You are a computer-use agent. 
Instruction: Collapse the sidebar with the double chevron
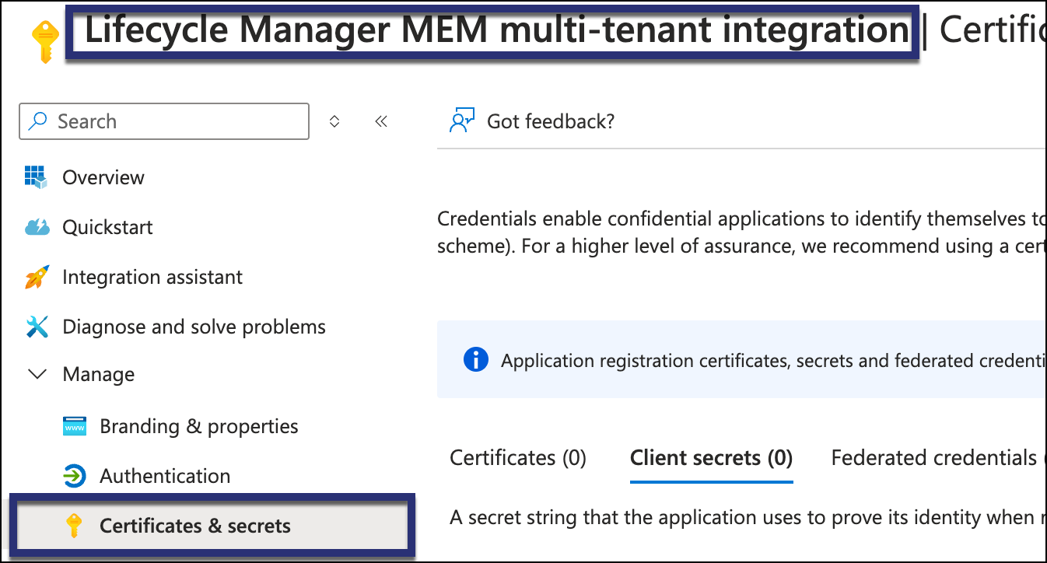point(381,121)
